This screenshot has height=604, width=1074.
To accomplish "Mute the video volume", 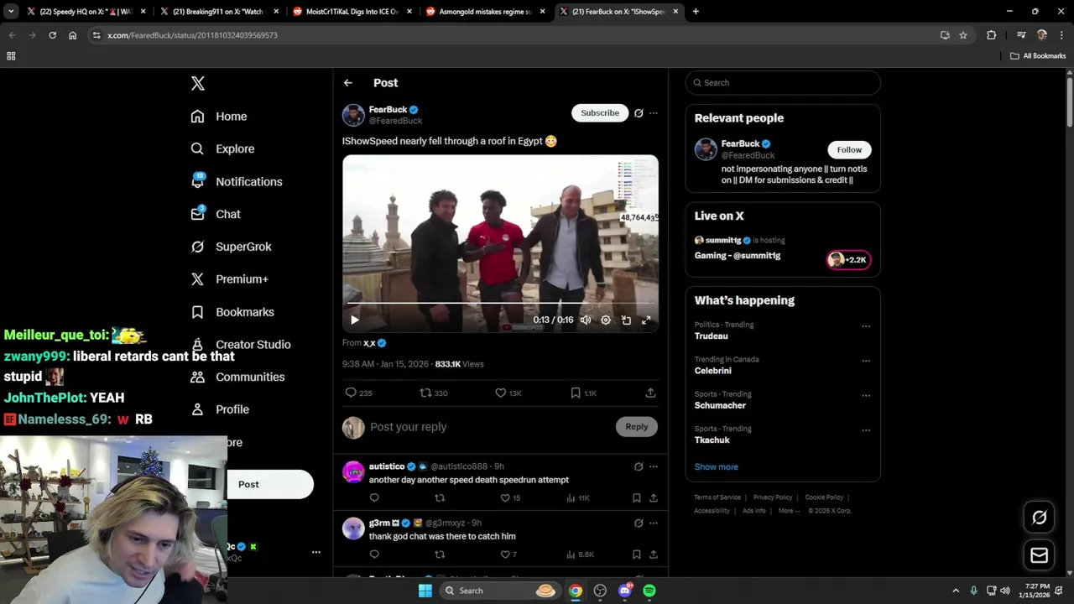I will pyautogui.click(x=586, y=320).
